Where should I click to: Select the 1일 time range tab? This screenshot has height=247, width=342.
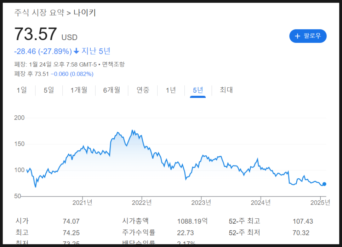coord(22,90)
